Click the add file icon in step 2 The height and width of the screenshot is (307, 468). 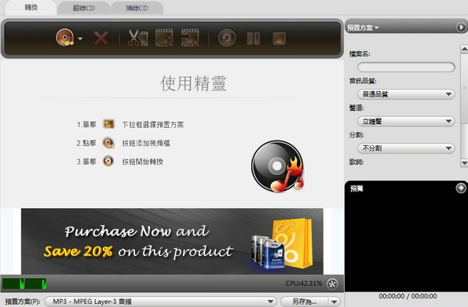click(108, 143)
